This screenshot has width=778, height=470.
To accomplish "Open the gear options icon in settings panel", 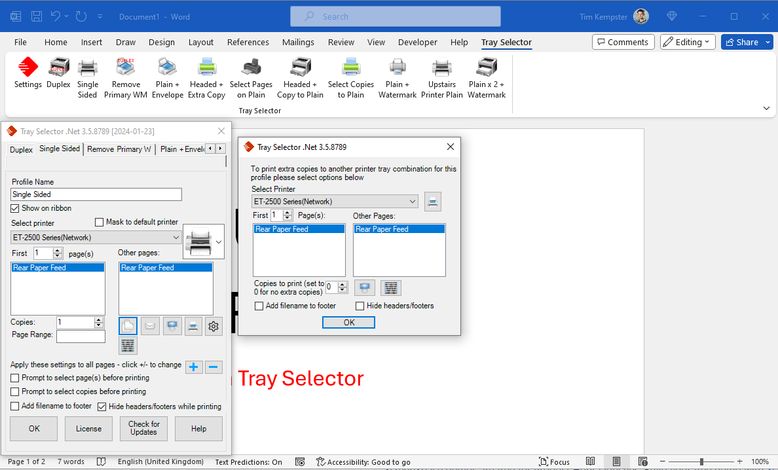I will (x=213, y=326).
